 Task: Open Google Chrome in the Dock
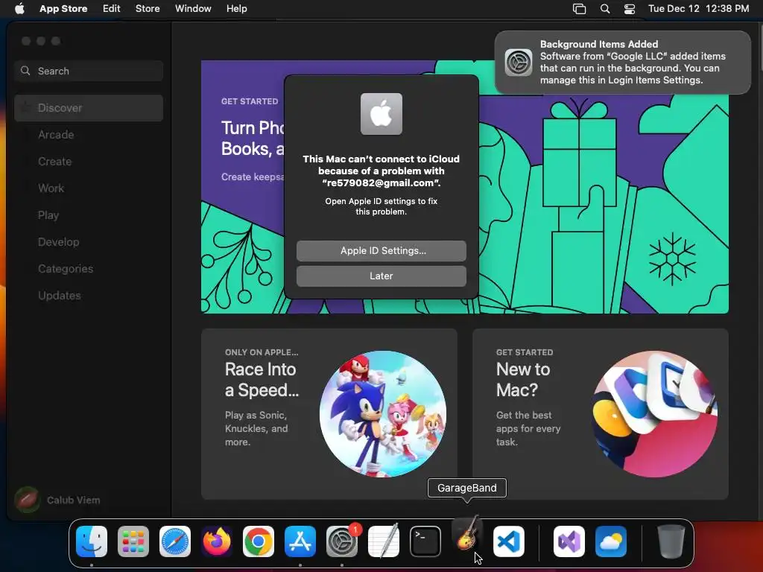[259, 541]
